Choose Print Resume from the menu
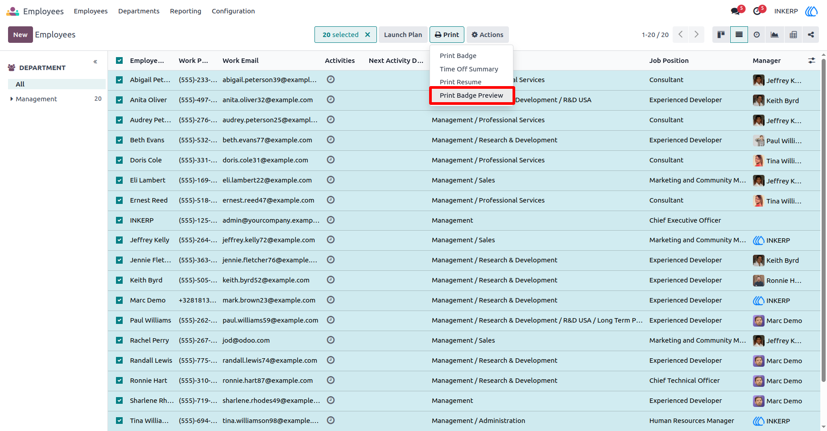This screenshot has height=431, width=827. coord(460,82)
